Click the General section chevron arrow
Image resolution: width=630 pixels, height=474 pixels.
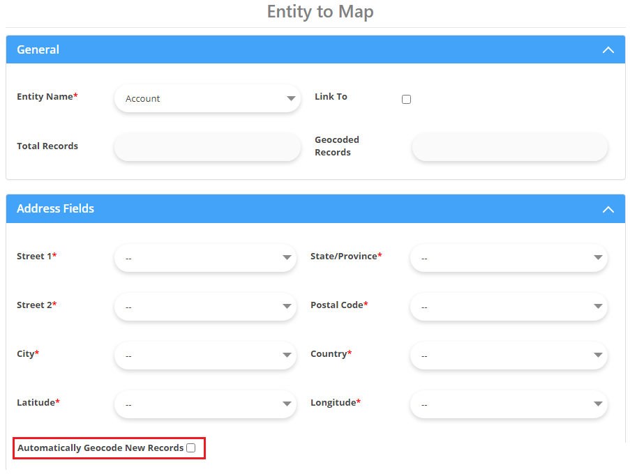[608, 49]
